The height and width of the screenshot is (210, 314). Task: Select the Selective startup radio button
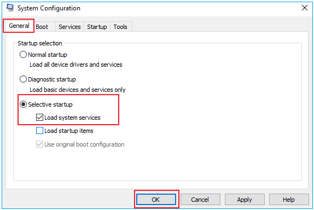(x=23, y=104)
